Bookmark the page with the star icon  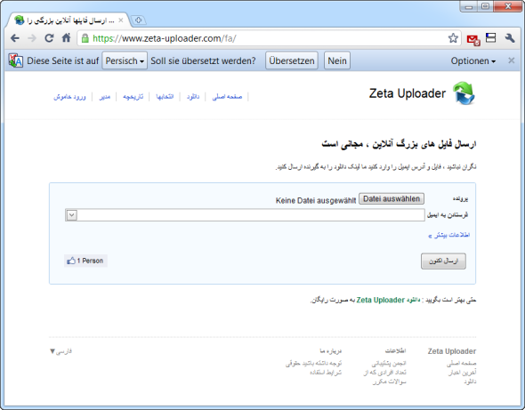coord(453,38)
